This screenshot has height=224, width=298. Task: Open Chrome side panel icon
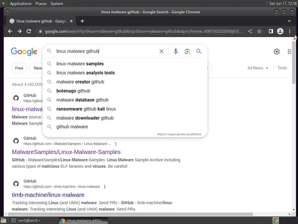(271, 31)
